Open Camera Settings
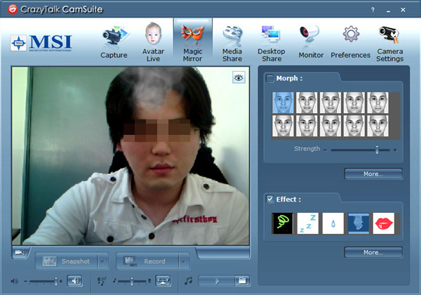The height and width of the screenshot is (295, 421). pyautogui.click(x=389, y=42)
